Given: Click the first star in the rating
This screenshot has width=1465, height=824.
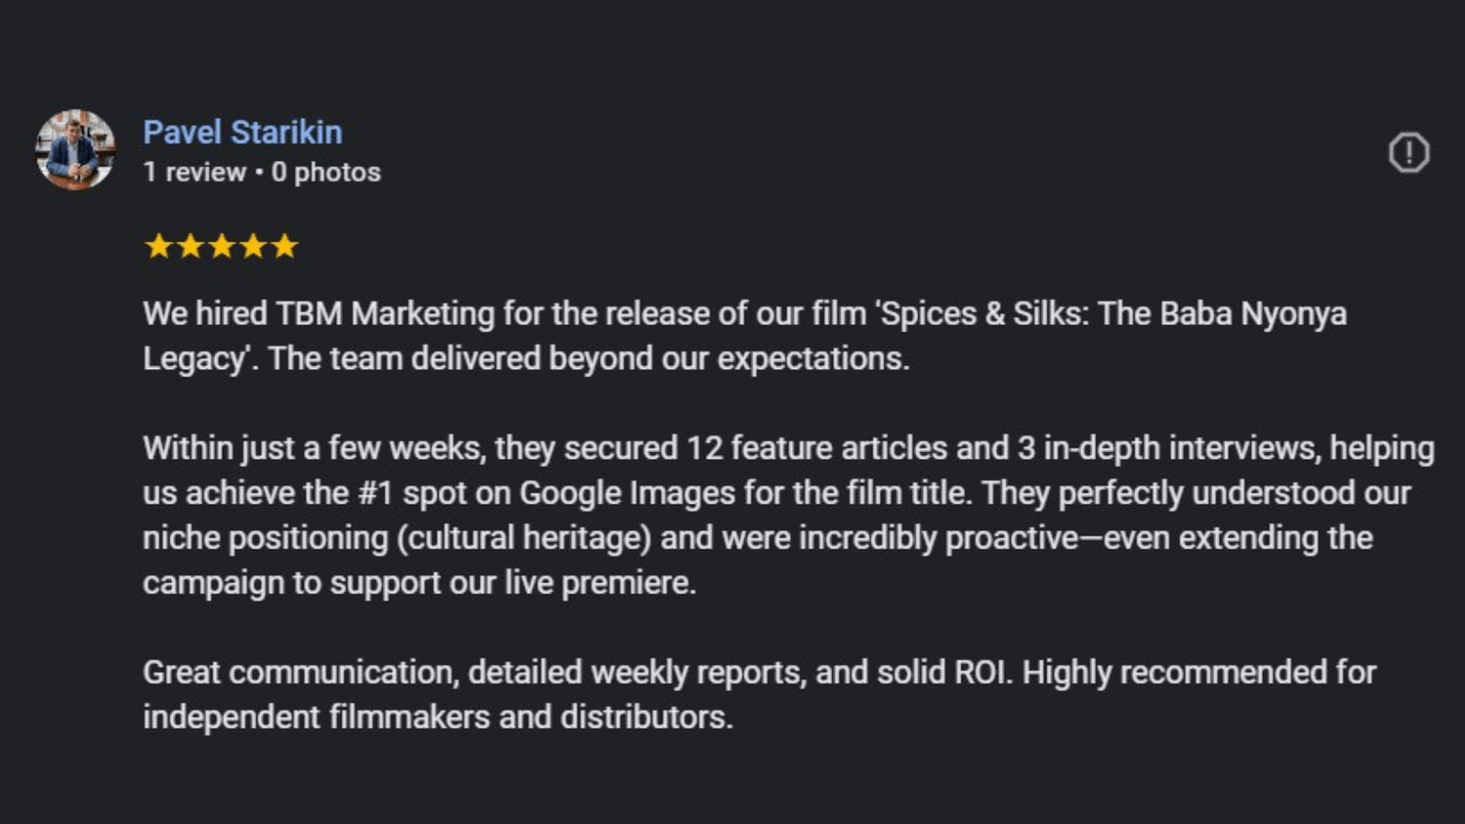Looking at the screenshot, I should [158, 246].
